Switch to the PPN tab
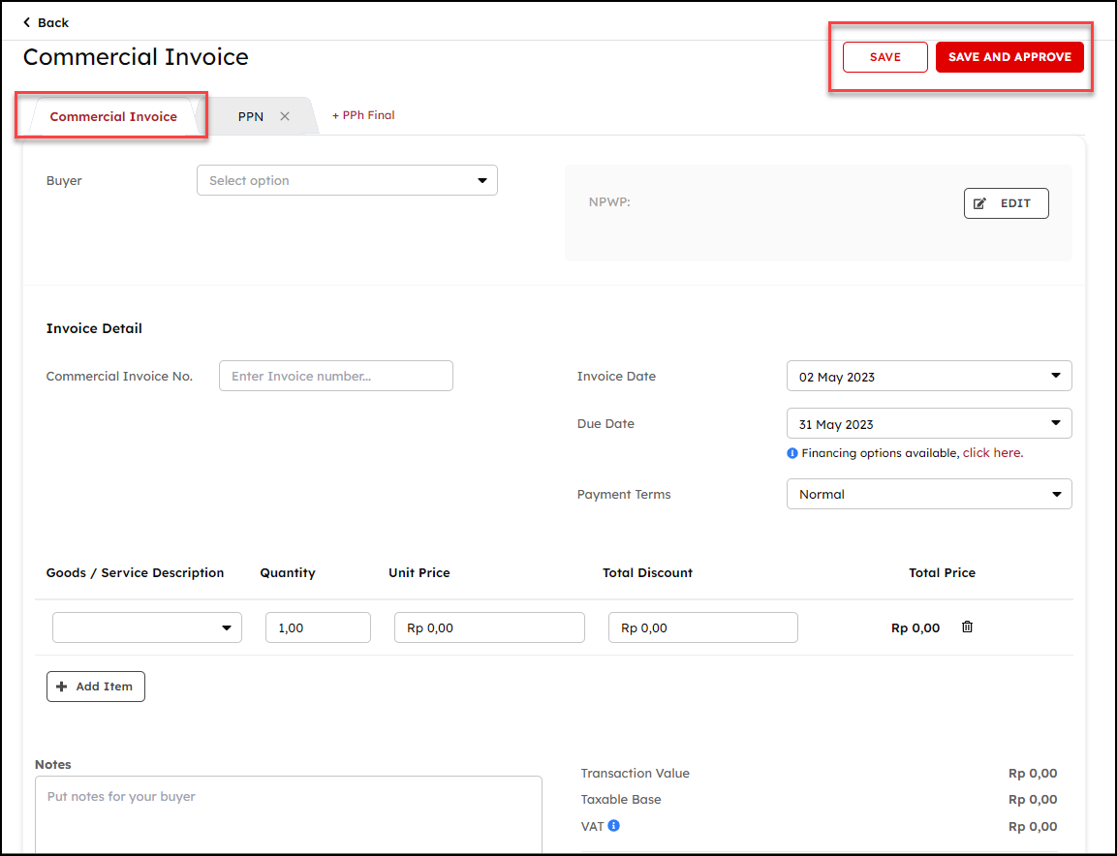 [x=250, y=116]
